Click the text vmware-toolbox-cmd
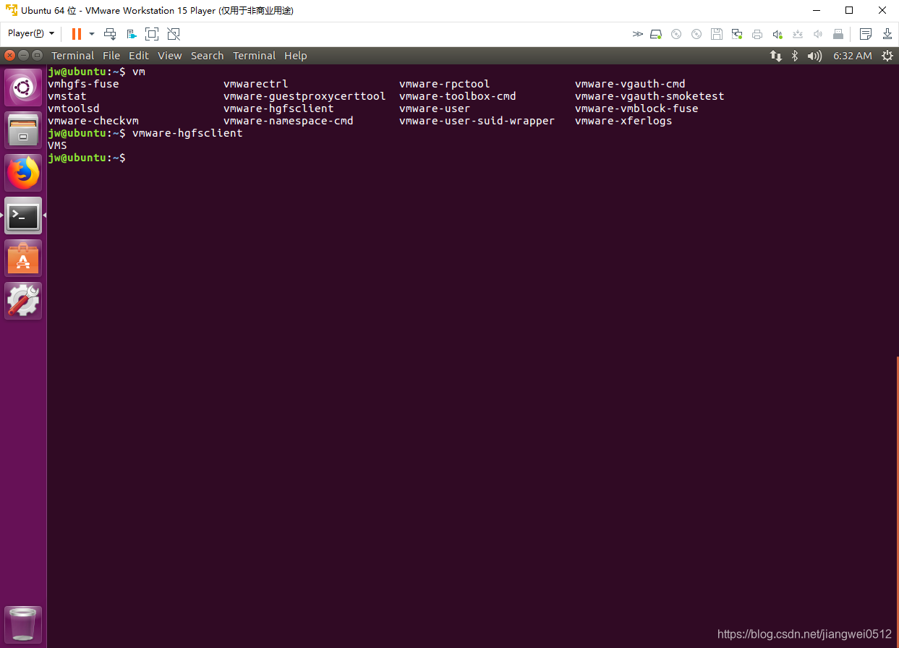Viewport: 899px width, 648px height. pos(458,96)
